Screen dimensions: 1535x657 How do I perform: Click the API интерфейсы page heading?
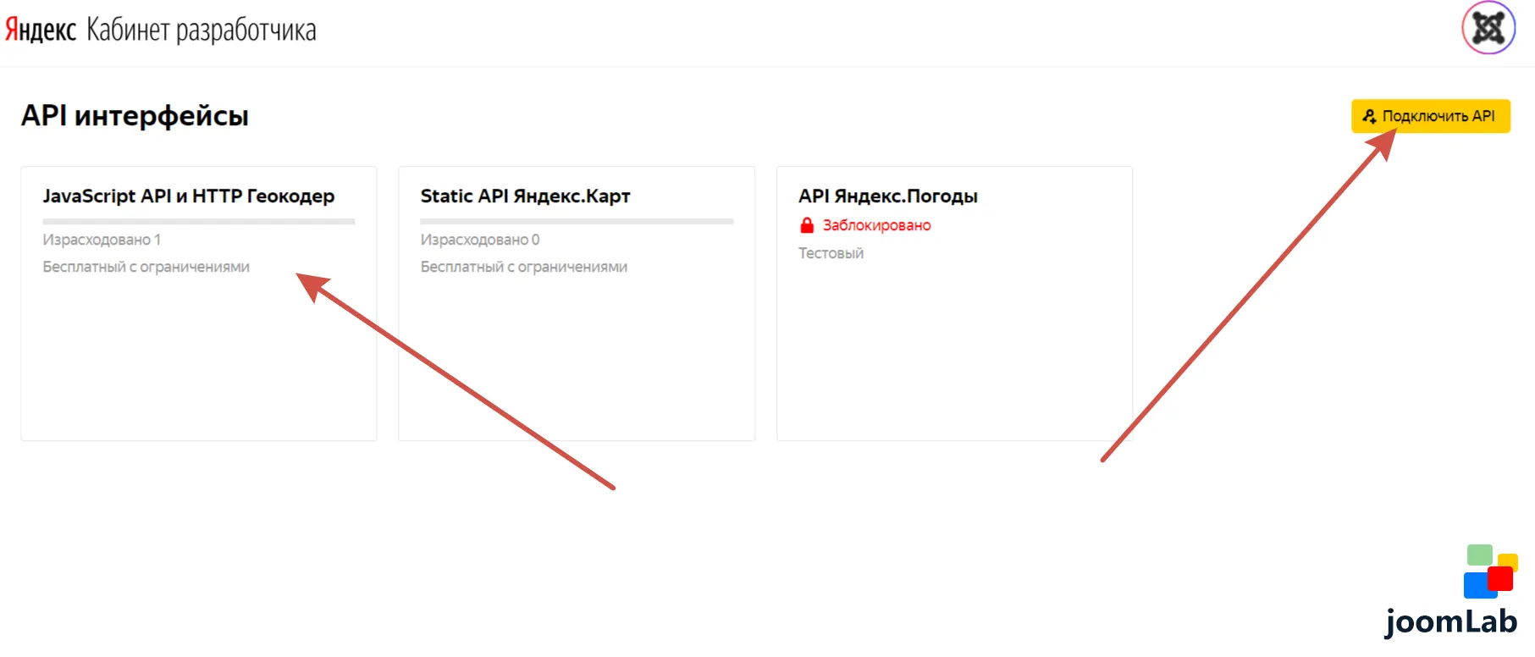[x=135, y=116]
